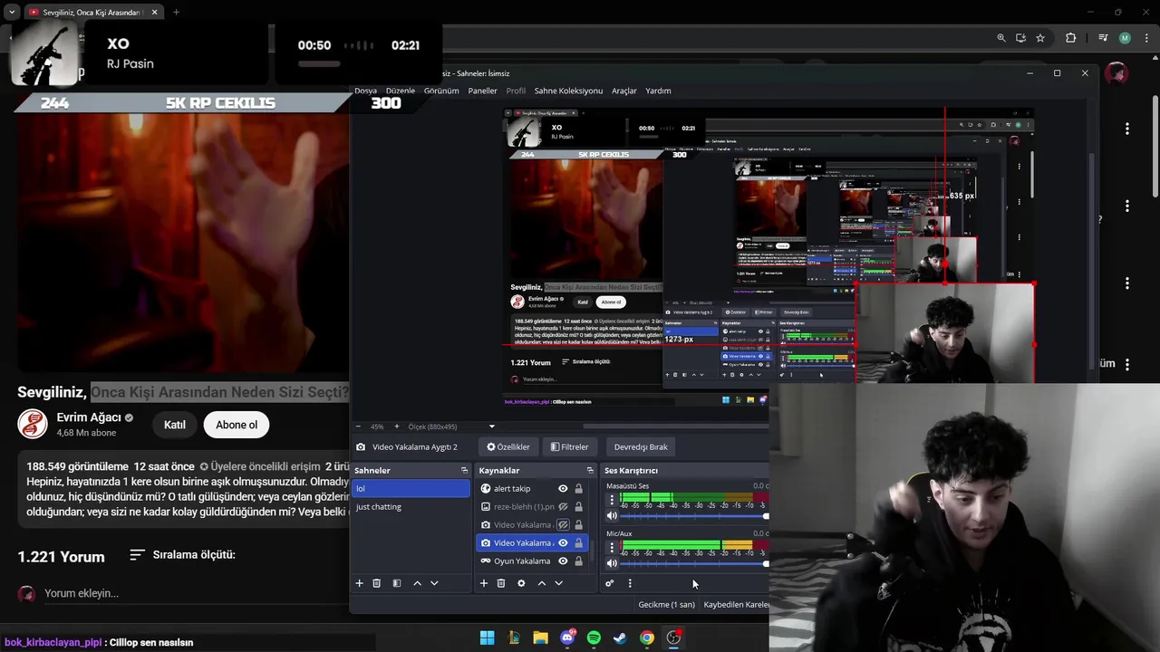Open the Ölçek scale dropdown arrow
This screenshot has width=1160, height=652.
[x=492, y=427]
